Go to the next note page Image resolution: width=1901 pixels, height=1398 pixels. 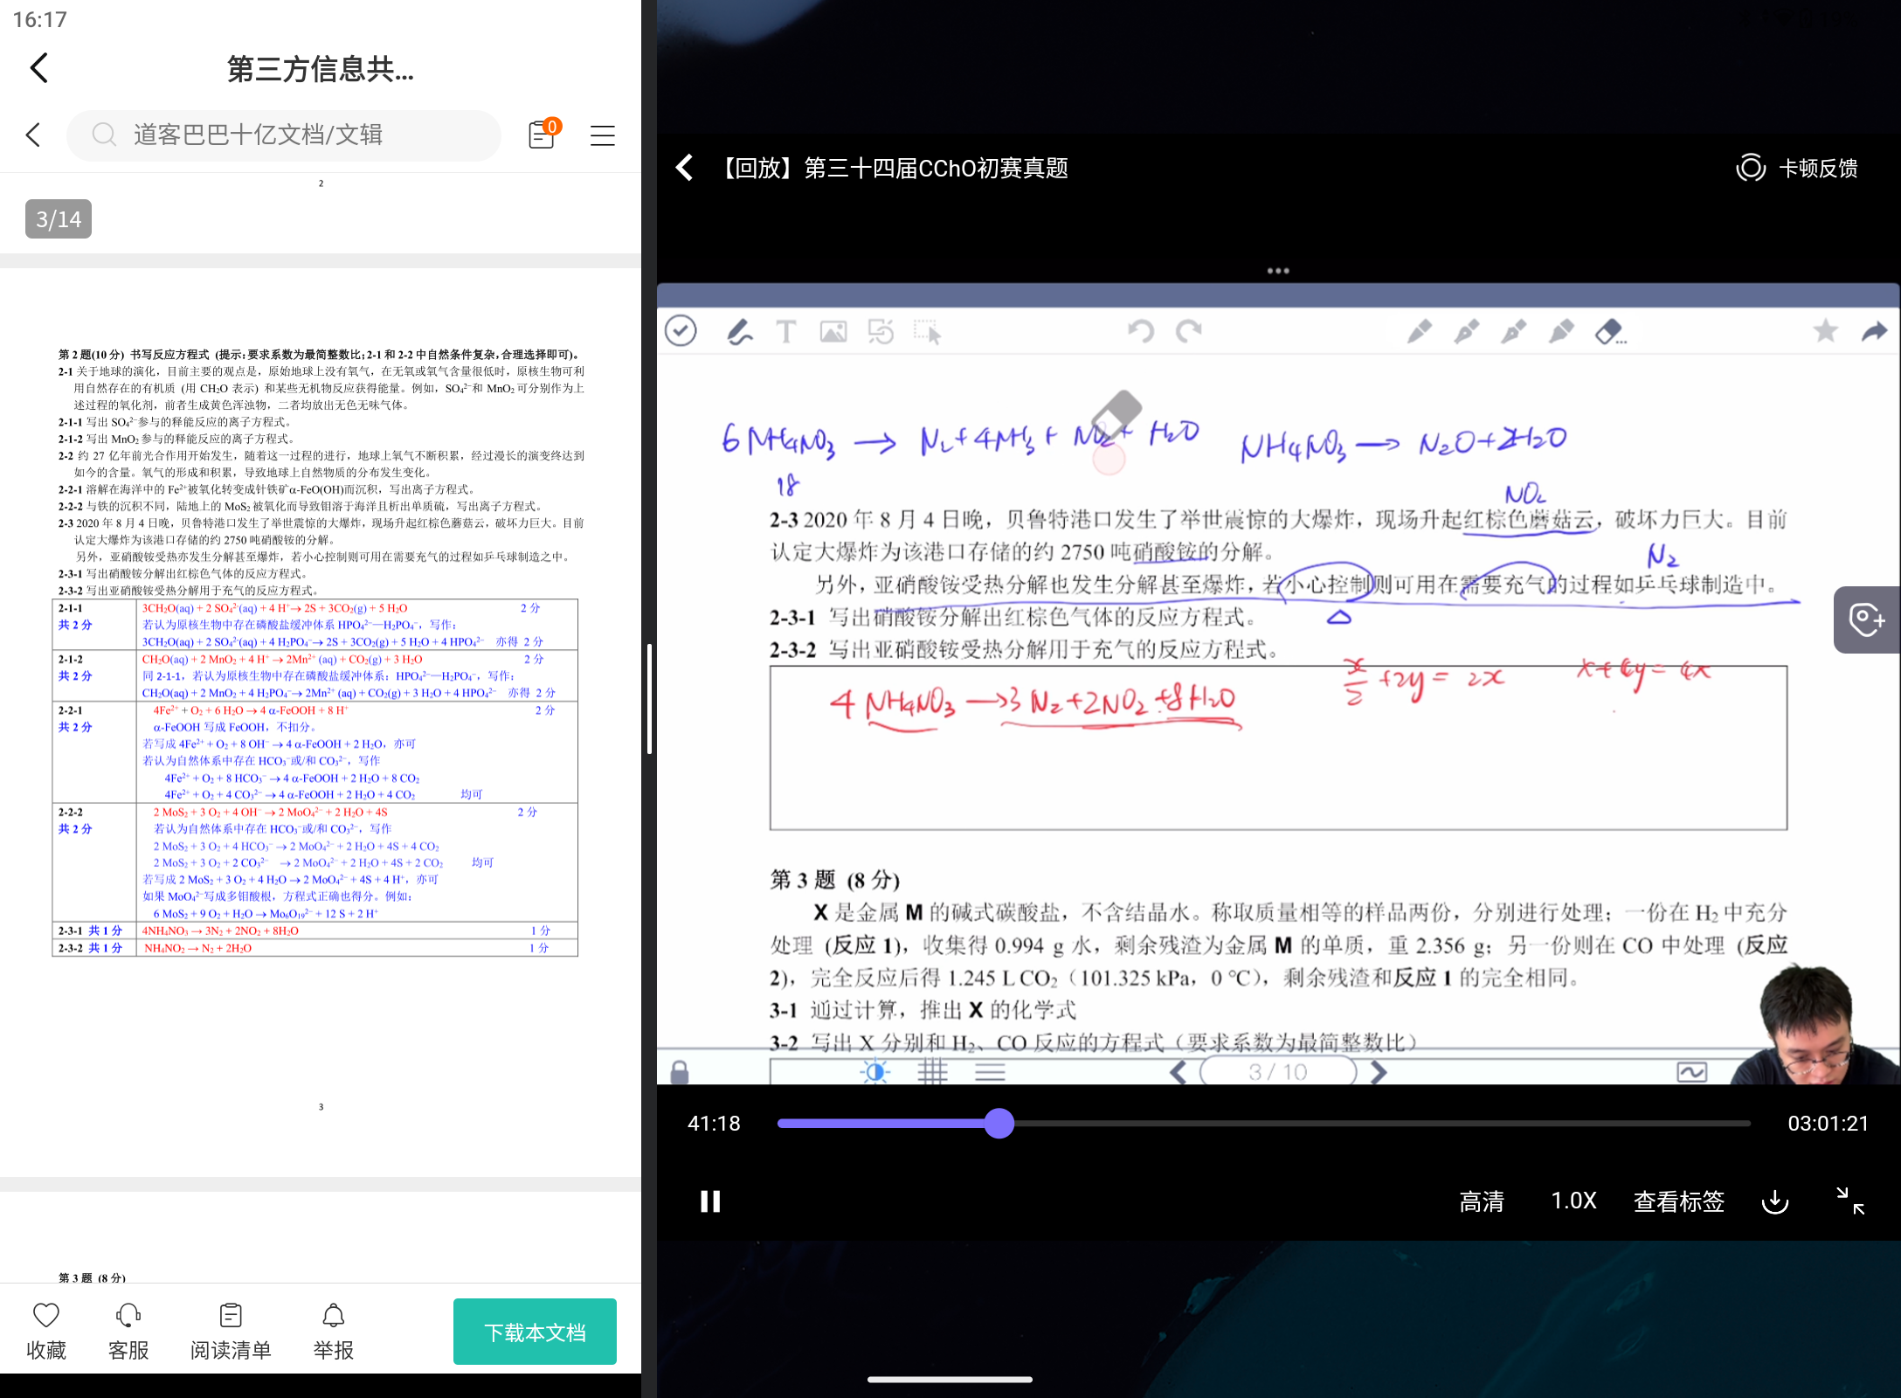pos(1379,1072)
